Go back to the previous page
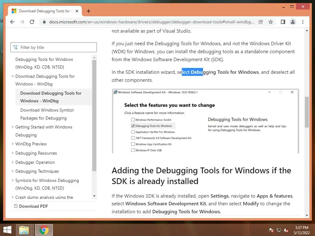 (12, 22)
